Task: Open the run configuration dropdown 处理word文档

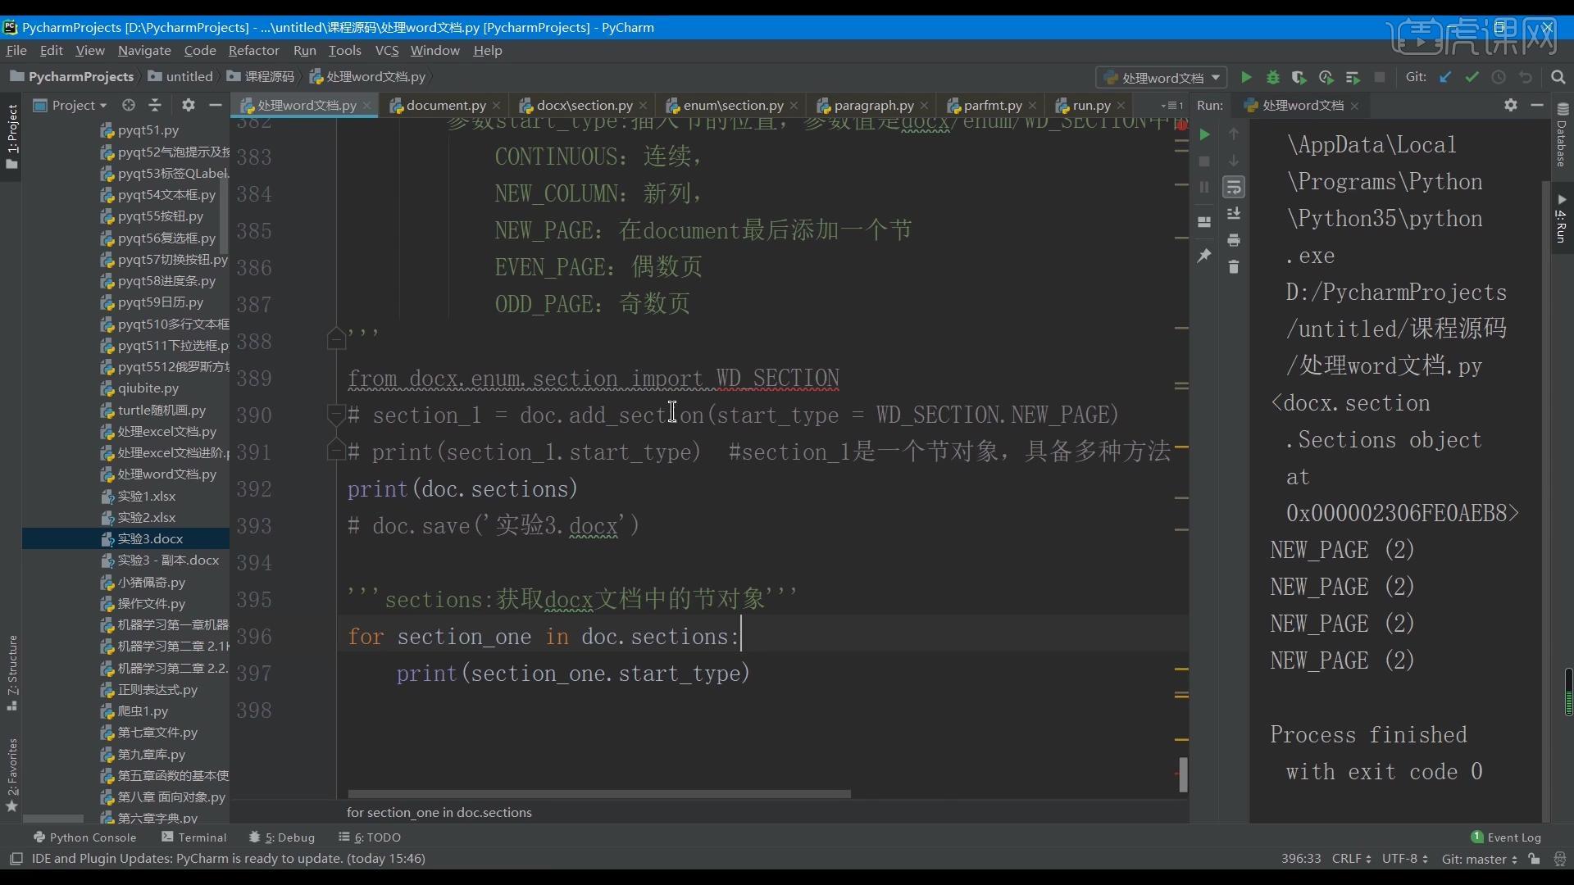Action: coord(1162,78)
